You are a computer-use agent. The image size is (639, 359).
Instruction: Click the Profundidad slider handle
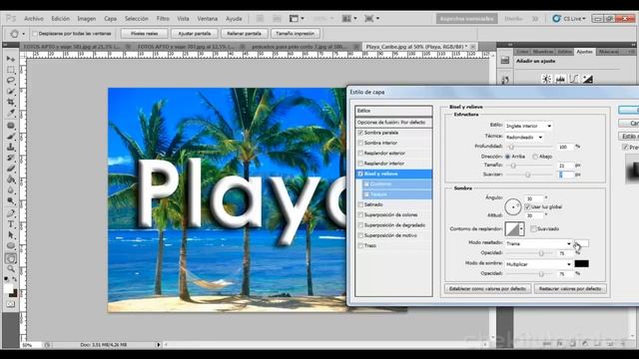(x=511, y=147)
